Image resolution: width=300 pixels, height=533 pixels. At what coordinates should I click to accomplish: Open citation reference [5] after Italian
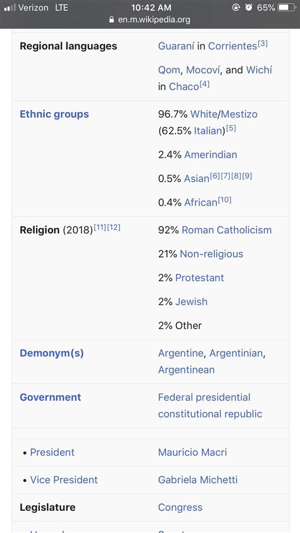pos(231,129)
